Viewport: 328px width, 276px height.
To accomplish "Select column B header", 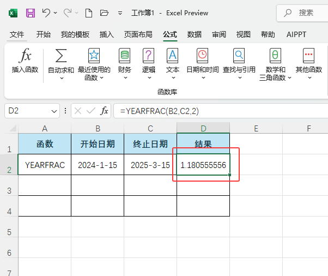I will 98,128.
